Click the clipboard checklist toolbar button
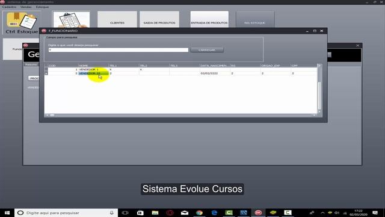Image resolution: width=385 pixels, height=217 pixels. pos(72,19)
